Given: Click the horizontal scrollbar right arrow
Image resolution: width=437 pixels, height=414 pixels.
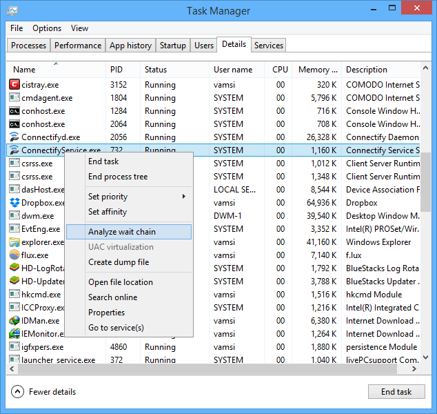Looking at the screenshot, I should click(414, 369).
